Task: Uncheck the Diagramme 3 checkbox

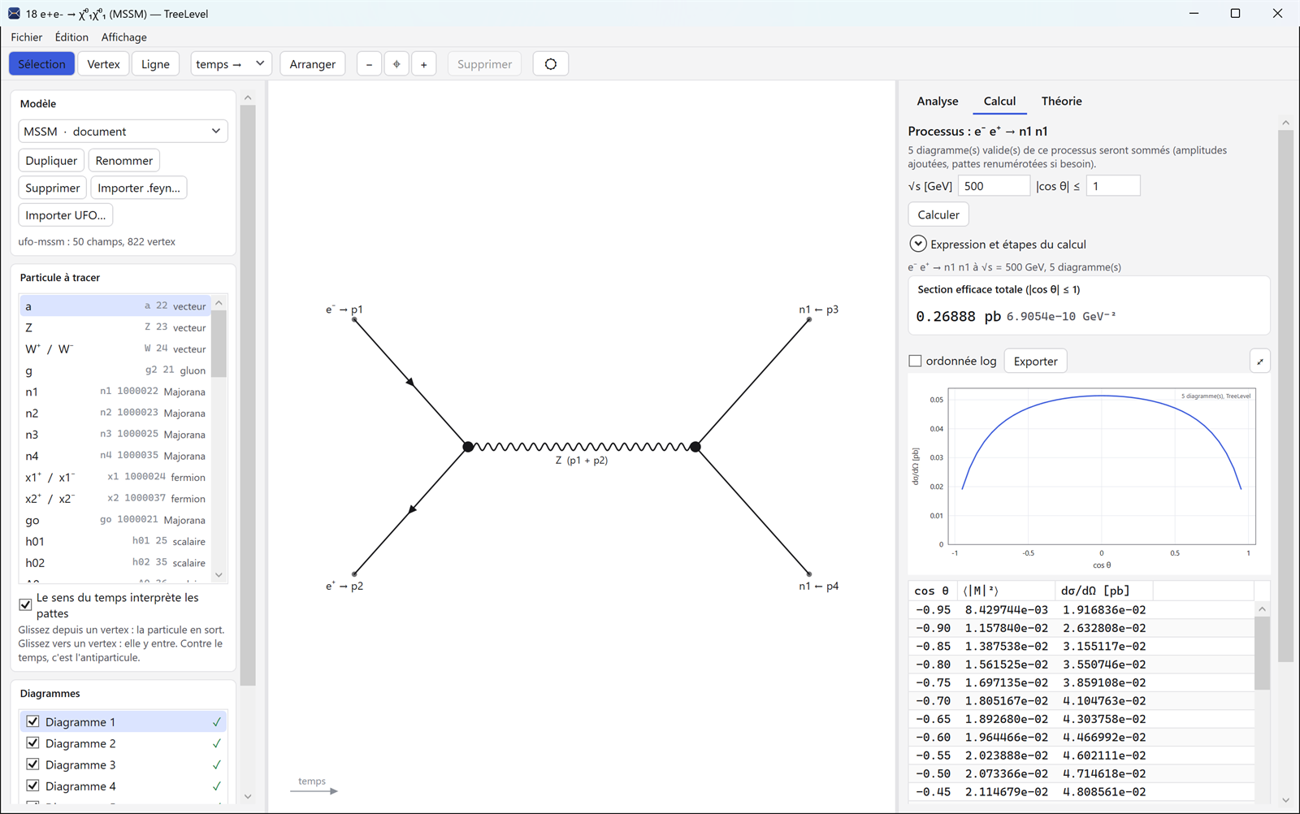Action: (32, 764)
